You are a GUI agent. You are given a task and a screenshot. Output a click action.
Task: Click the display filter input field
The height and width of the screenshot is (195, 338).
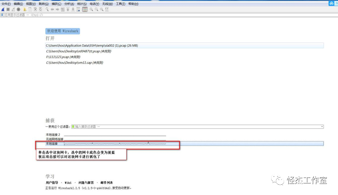coord(170,15)
